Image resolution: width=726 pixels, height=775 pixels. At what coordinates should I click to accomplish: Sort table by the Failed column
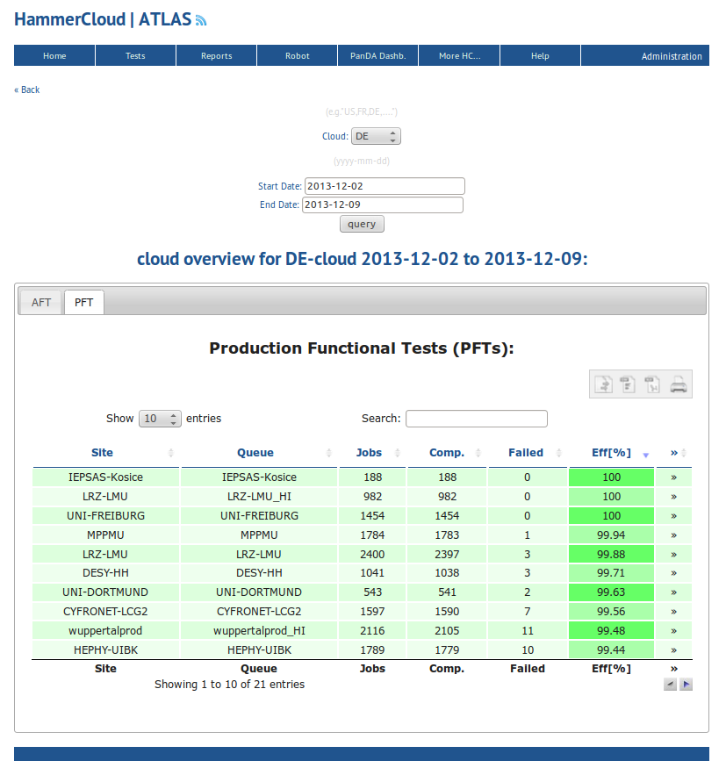(x=526, y=453)
